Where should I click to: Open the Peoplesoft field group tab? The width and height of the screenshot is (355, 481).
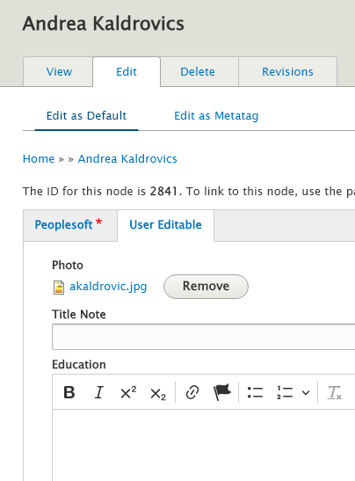click(70, 225)
